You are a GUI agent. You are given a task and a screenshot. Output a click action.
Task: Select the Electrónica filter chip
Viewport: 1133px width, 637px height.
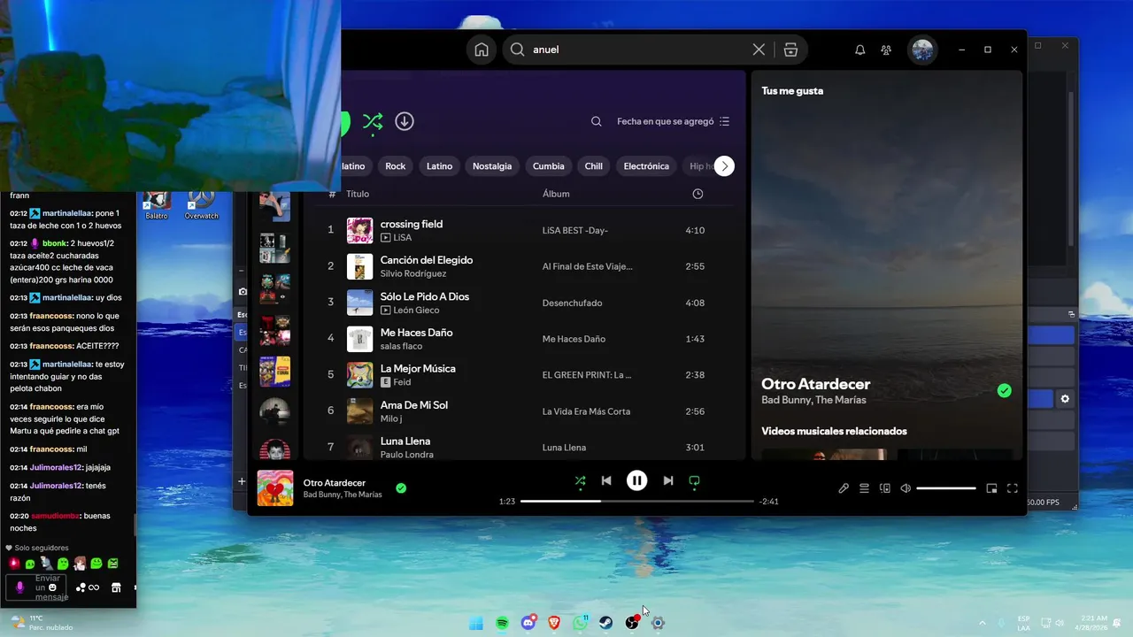(x=646, y=165)
